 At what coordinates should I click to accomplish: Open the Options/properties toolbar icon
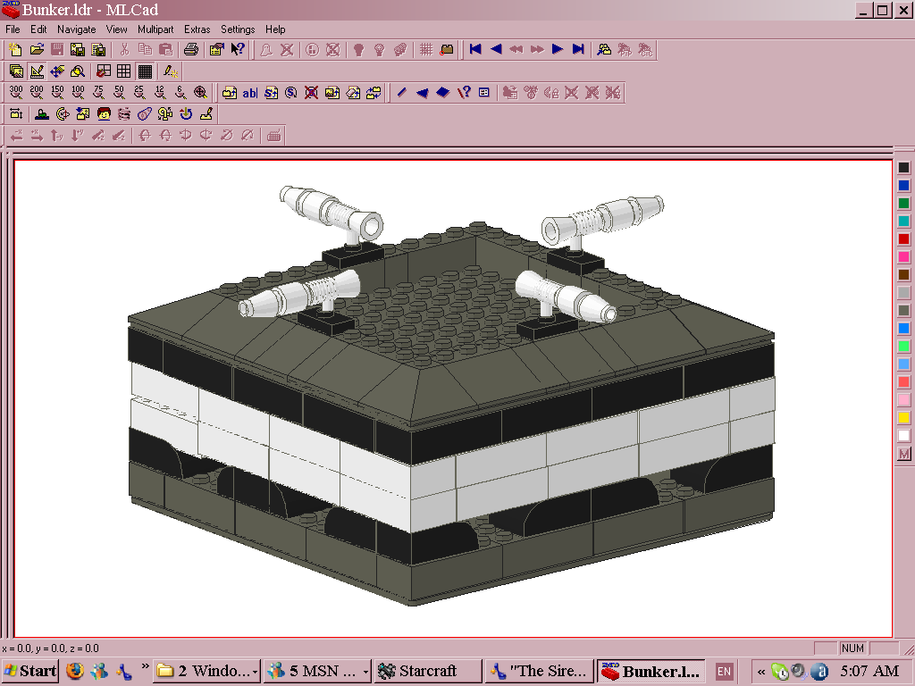click(216, 50)
